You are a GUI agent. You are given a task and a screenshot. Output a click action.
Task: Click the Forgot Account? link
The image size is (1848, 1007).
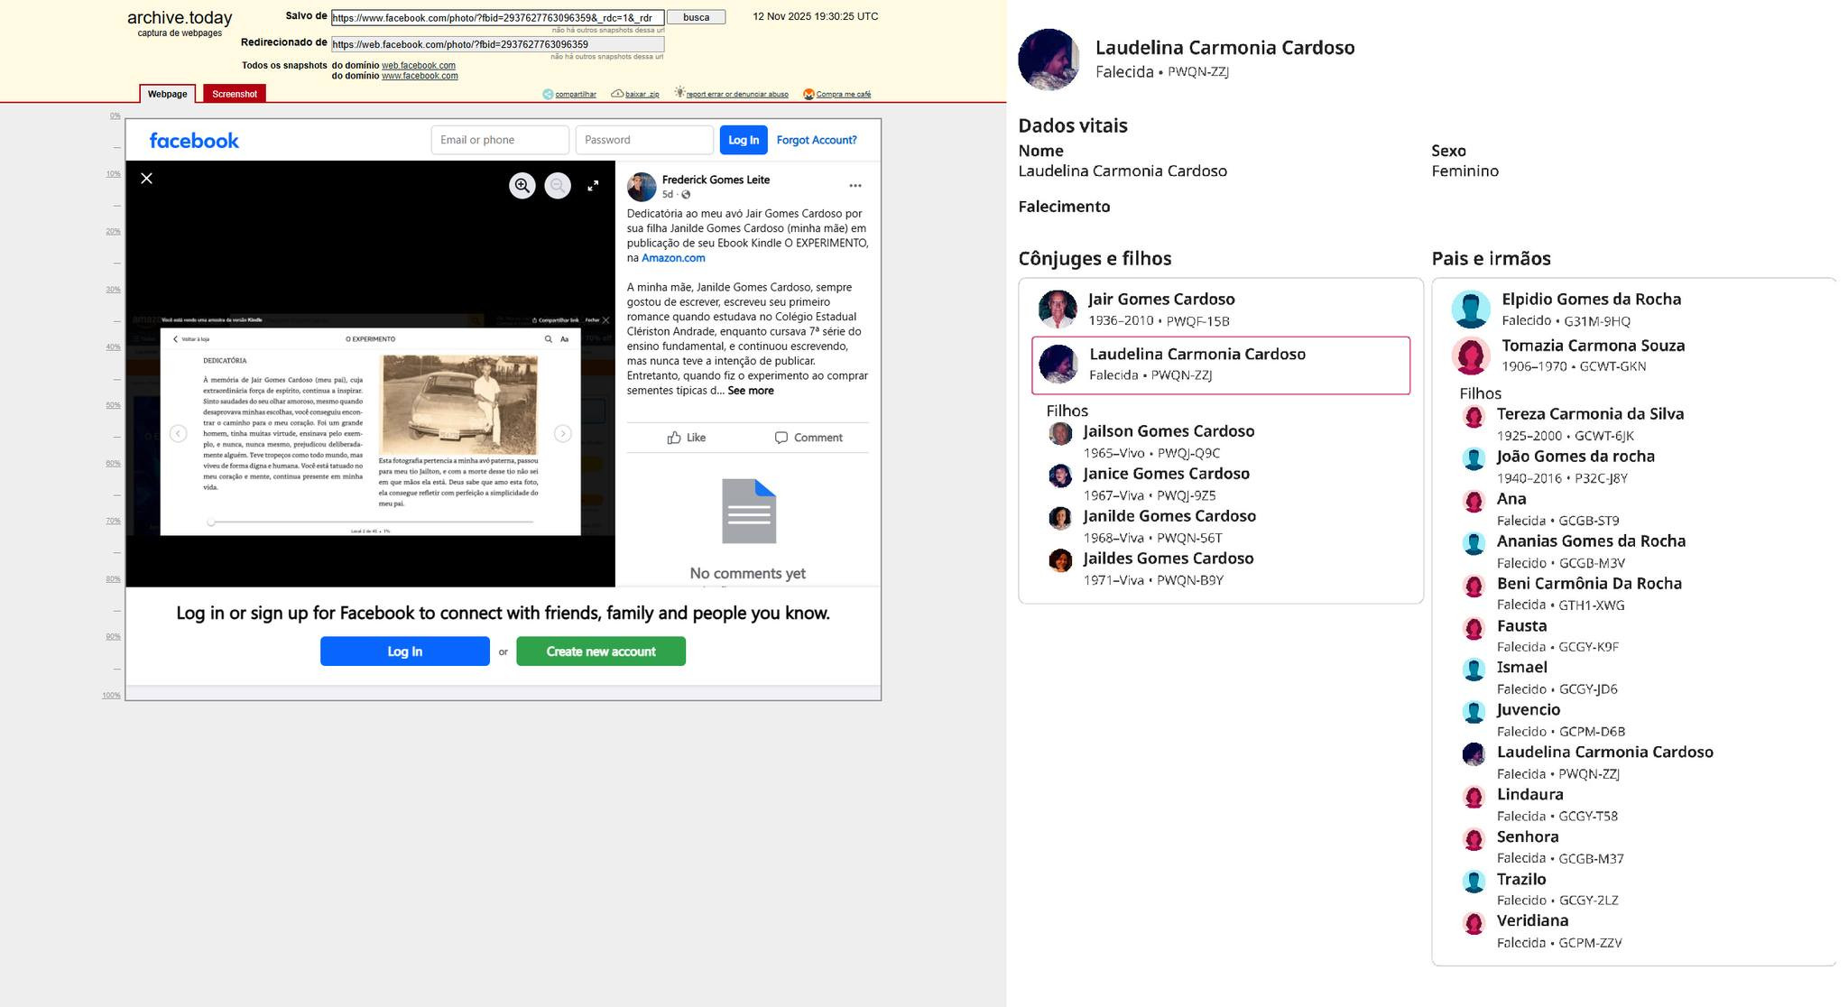click(x=816, y=140)
